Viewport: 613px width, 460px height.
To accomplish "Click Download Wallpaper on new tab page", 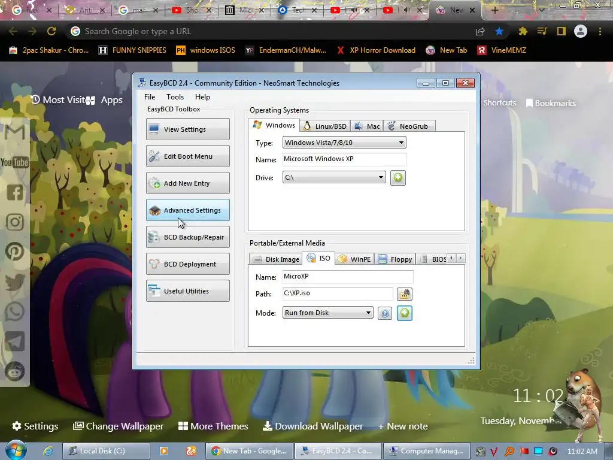I will 312,426.
